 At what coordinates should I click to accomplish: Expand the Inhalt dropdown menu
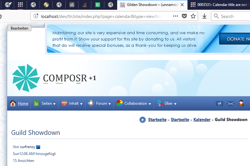tap(72, 103)
